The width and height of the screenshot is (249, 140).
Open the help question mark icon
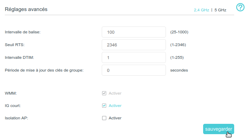pyautogui.click(x=240, y=7)
